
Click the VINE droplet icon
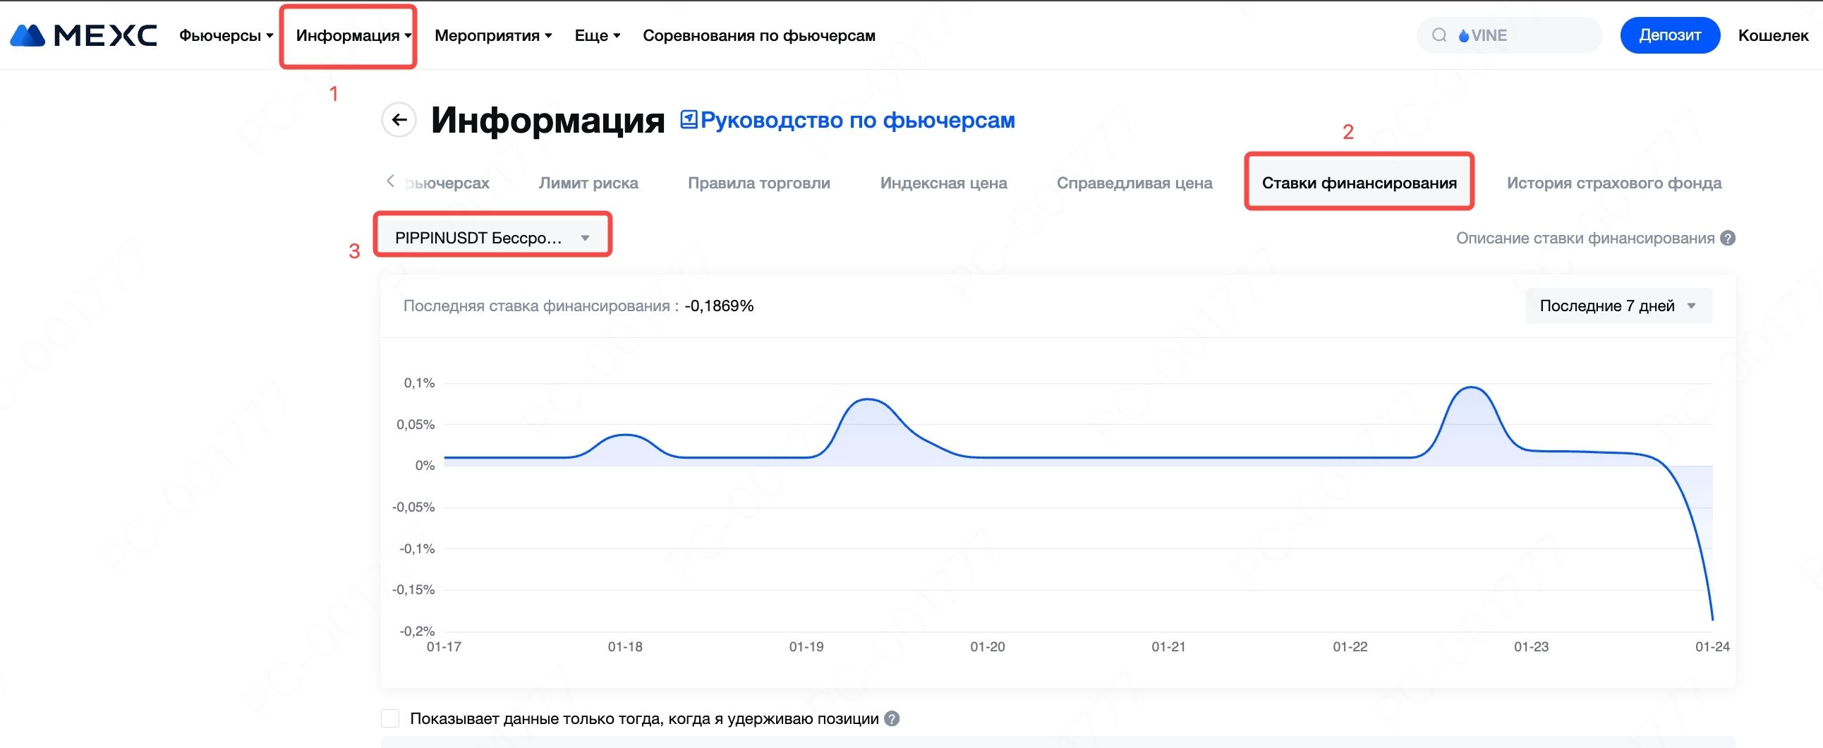click(1463, 35)
